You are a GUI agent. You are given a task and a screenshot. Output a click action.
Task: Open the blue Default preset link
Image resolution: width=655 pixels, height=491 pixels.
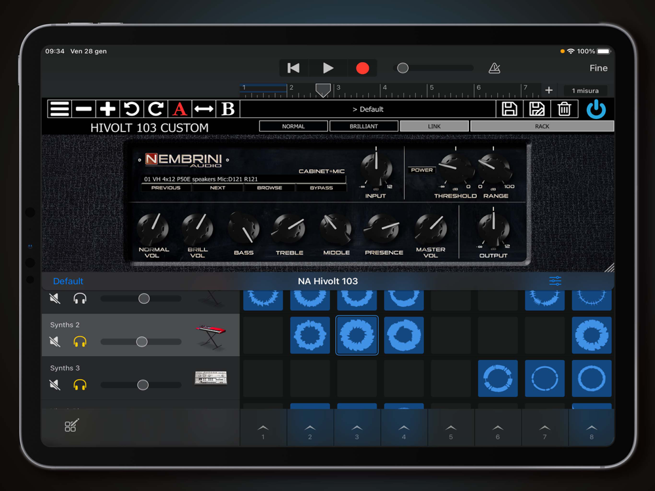[x=68, y=281]
